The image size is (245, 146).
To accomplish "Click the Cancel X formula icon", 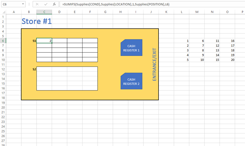I will tap(37, 4).
